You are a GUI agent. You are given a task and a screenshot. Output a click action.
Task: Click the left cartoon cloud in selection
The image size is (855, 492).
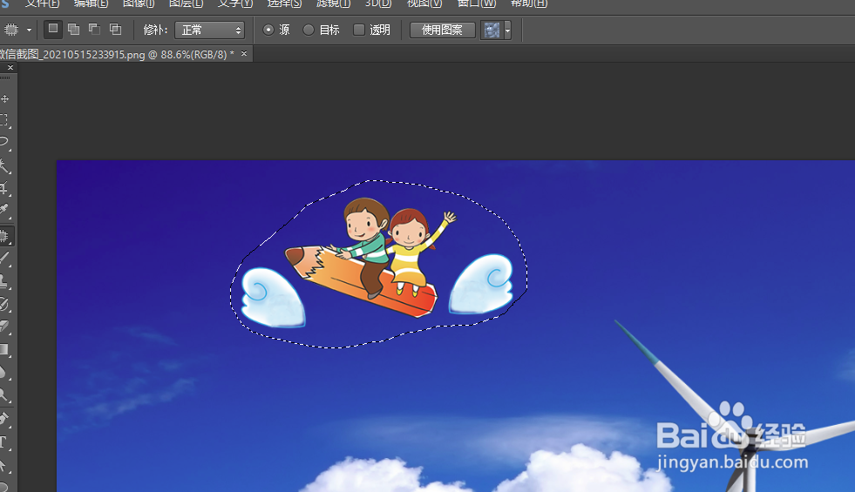tap(273, 298)
